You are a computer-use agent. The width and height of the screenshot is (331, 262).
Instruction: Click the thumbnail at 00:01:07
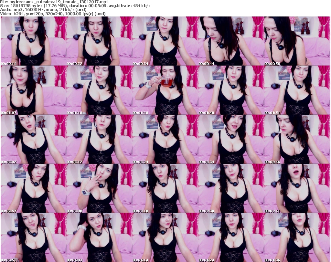[x=33, y=90]
